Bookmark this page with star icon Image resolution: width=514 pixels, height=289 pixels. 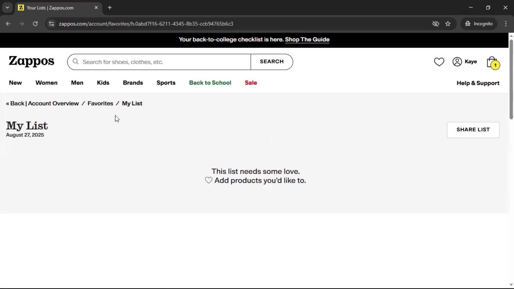[x=448, y=24]
